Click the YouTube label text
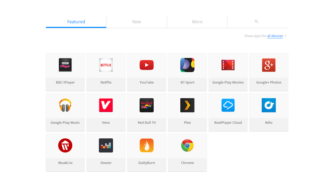 pos(147,82)
